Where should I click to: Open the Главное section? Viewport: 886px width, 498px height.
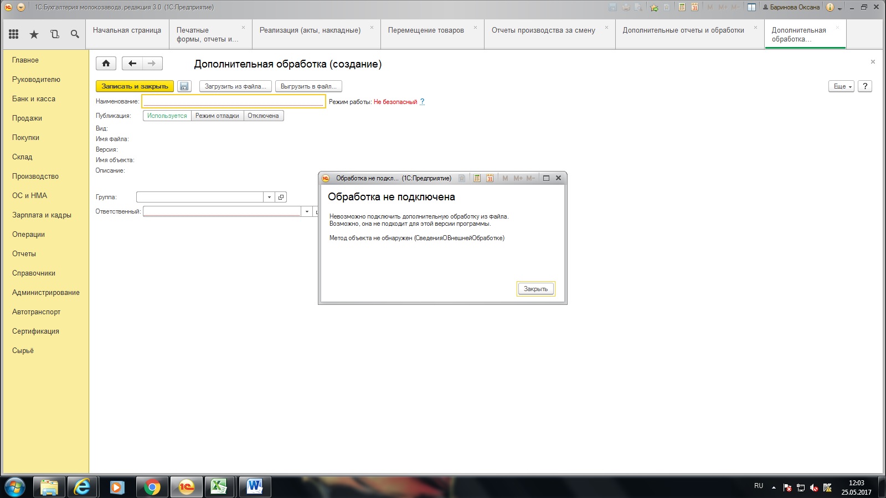[25, 60]
